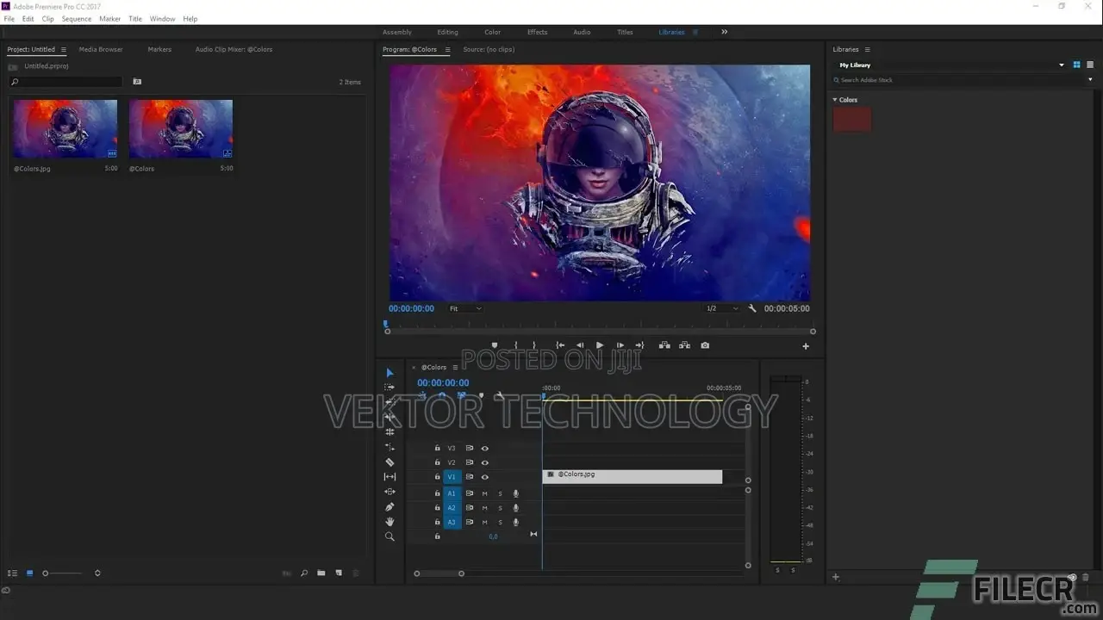The height and width of the screenshot is (620, 1103).
Task: Show more workspaces via double chevron
Action: click(724, 32)
